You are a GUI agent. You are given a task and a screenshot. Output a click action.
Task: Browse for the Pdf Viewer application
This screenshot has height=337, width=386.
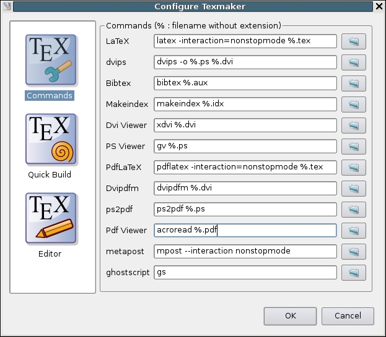tap(353, 231)
